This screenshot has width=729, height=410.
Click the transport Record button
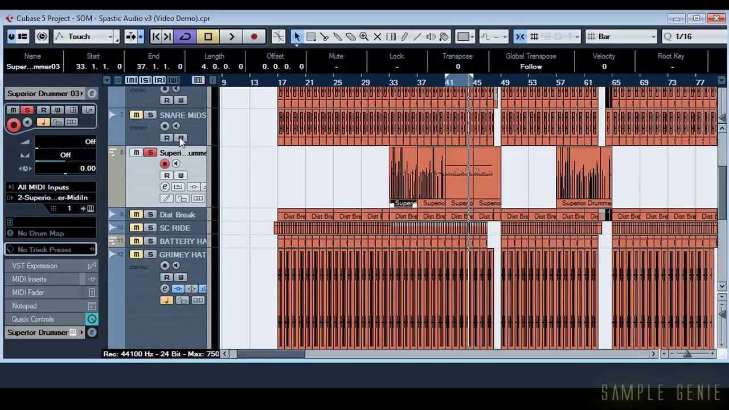[x=254, y=36]
